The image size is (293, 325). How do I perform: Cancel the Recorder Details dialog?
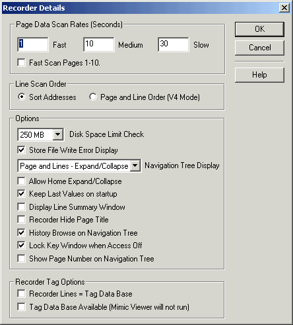pyautogui.click(x=259, y=48)
